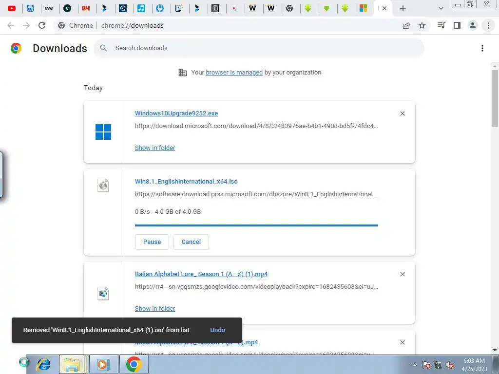
Task: Remove bottom Italian Alphabet Lore .mp4 entry
Action: click(x=403, y=342)
